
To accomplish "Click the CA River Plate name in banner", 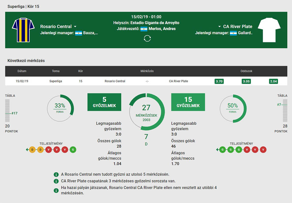I will [238, 27].
